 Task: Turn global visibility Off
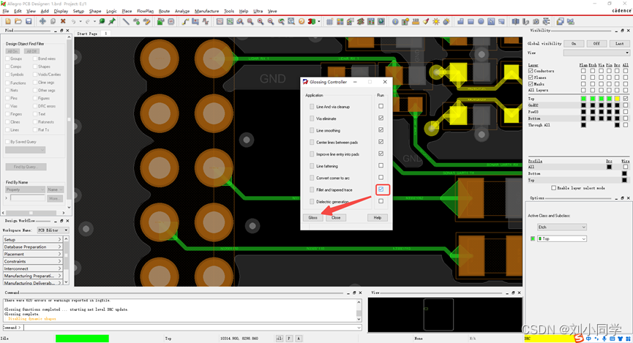click(596, 44)
